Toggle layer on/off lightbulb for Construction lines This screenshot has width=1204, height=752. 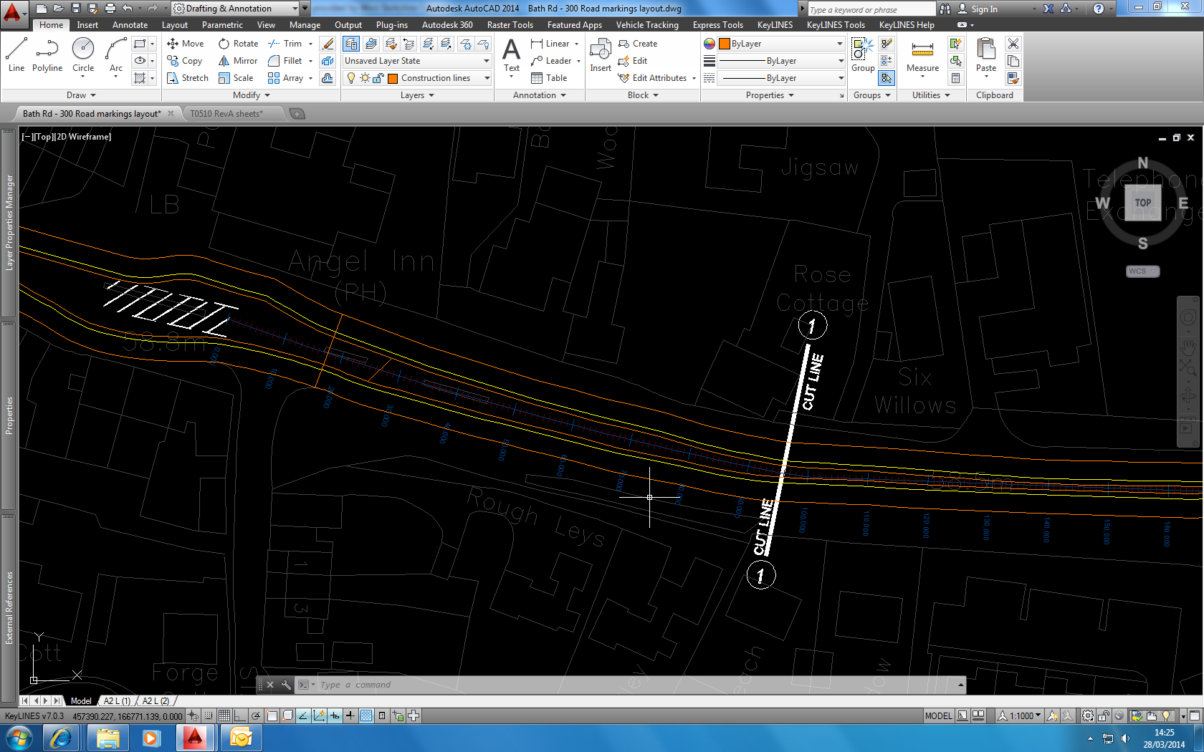(351, 78)
